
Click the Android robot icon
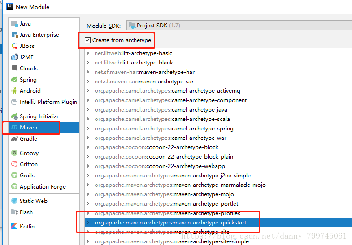14,90
